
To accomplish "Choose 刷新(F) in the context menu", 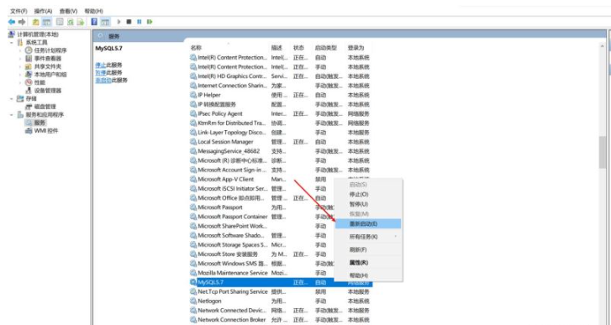I will [x=368, y=249].
